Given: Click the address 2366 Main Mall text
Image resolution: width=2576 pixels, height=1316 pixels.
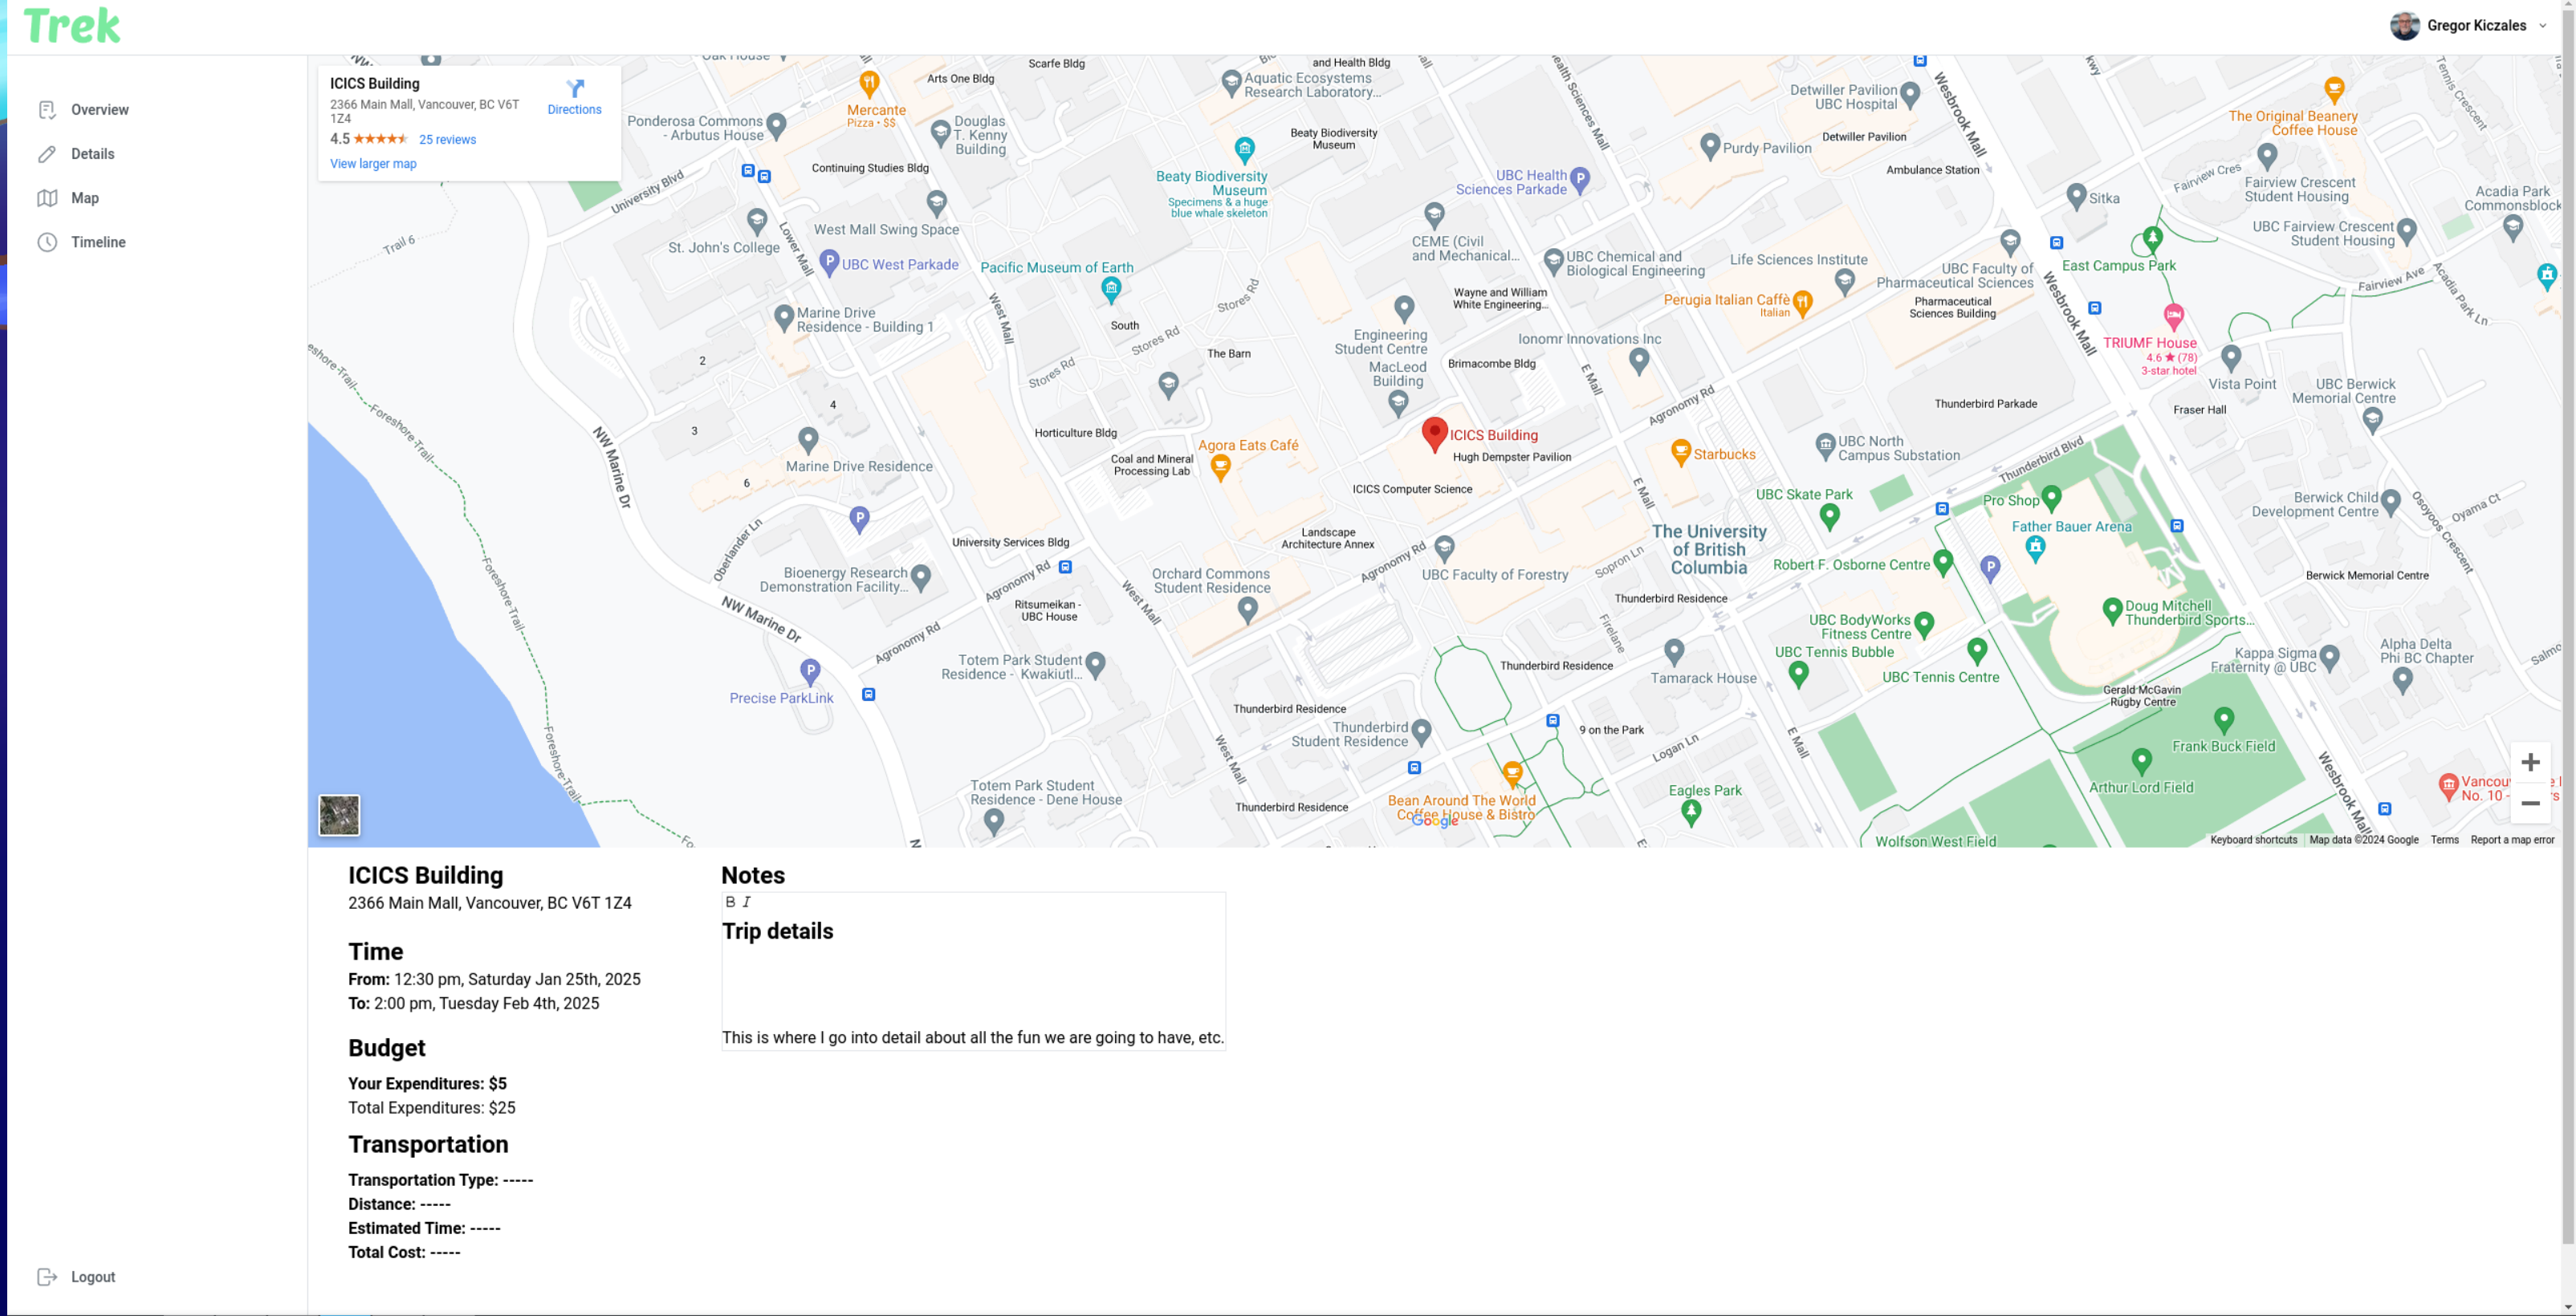Looking at the screenshot, I should coord(490,903).
